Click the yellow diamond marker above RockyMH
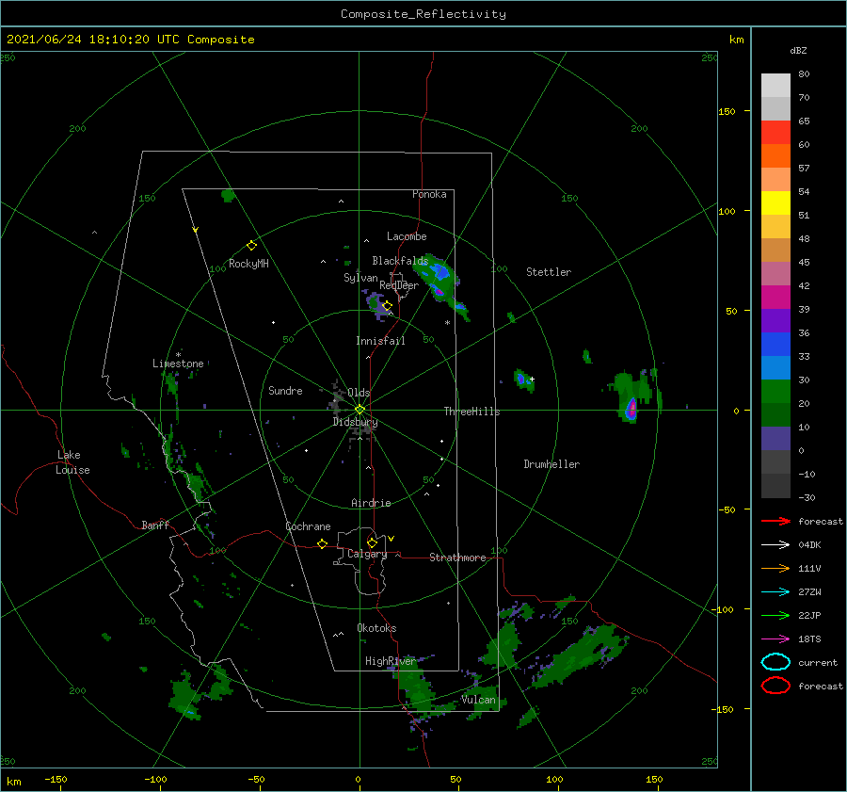Image resolution: width=847 pixels, height=792 pixels. [x=251, y=246]
